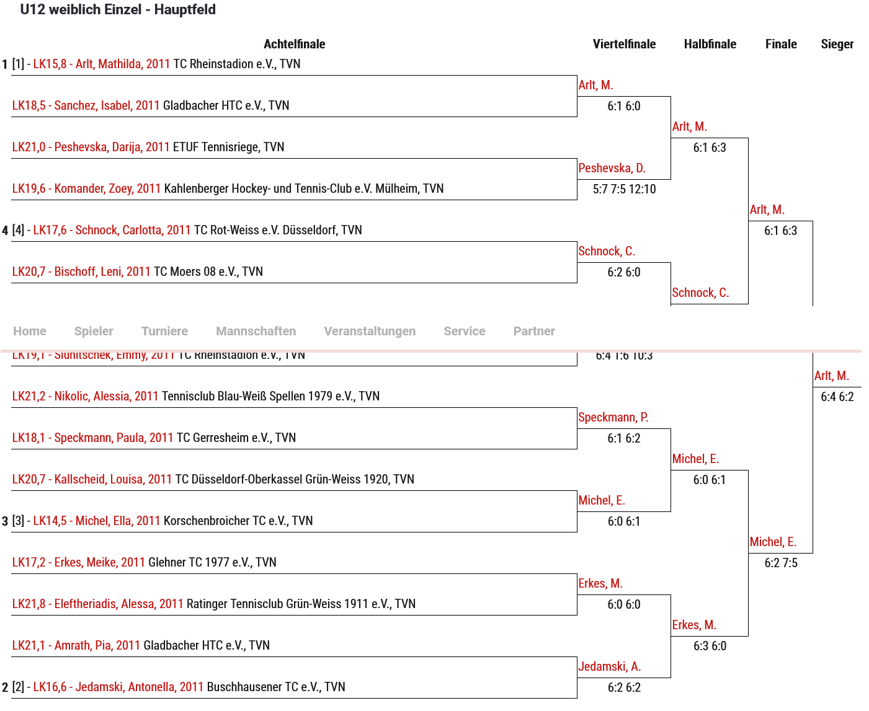Open the Jedamski, A. quarterfinal link
Viewport: 869px width, 711px height.
[609, 666]
